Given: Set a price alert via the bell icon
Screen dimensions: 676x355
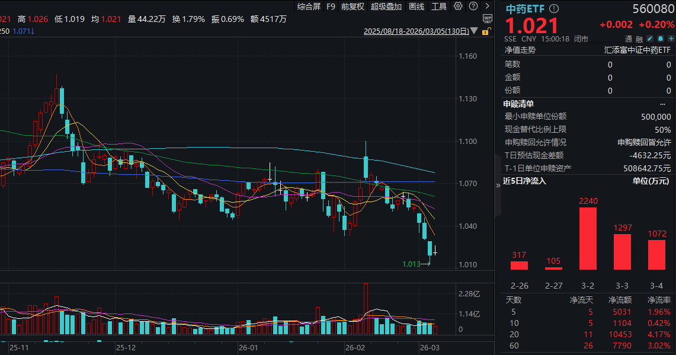Looking at the screenshot, I should pyautogui.click(x=660, y=39).
